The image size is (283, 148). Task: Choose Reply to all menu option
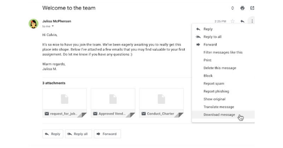[212, 37]
